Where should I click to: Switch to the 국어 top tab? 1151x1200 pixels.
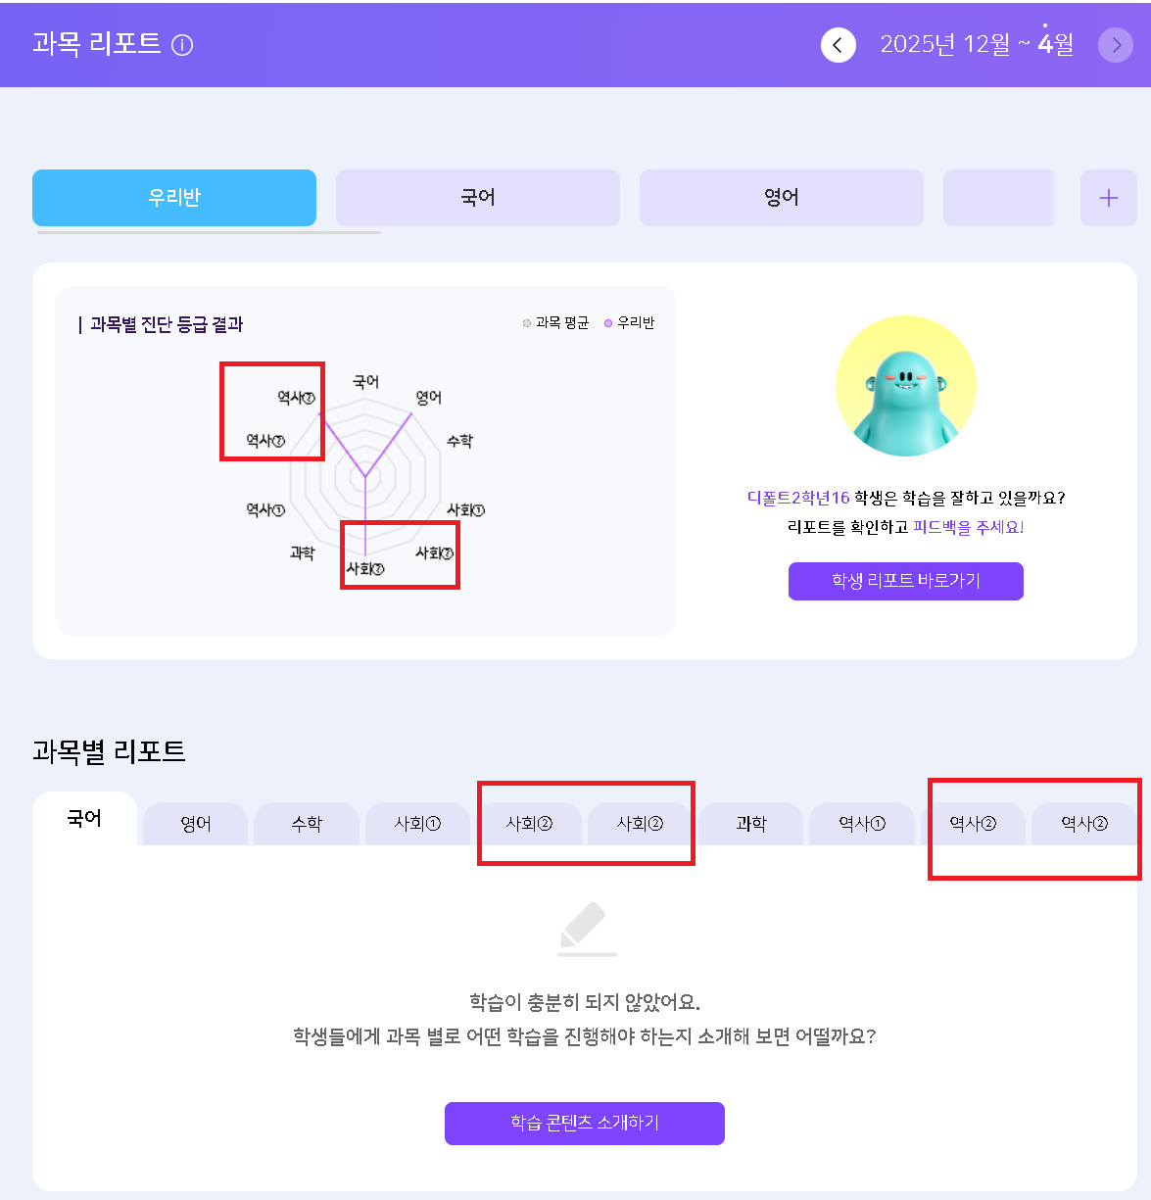coord(478,198)
